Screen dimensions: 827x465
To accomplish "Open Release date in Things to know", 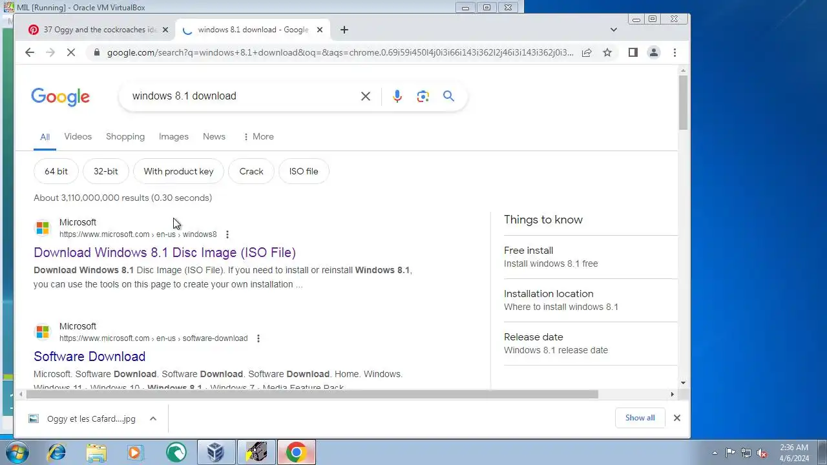I will (591, 344).
